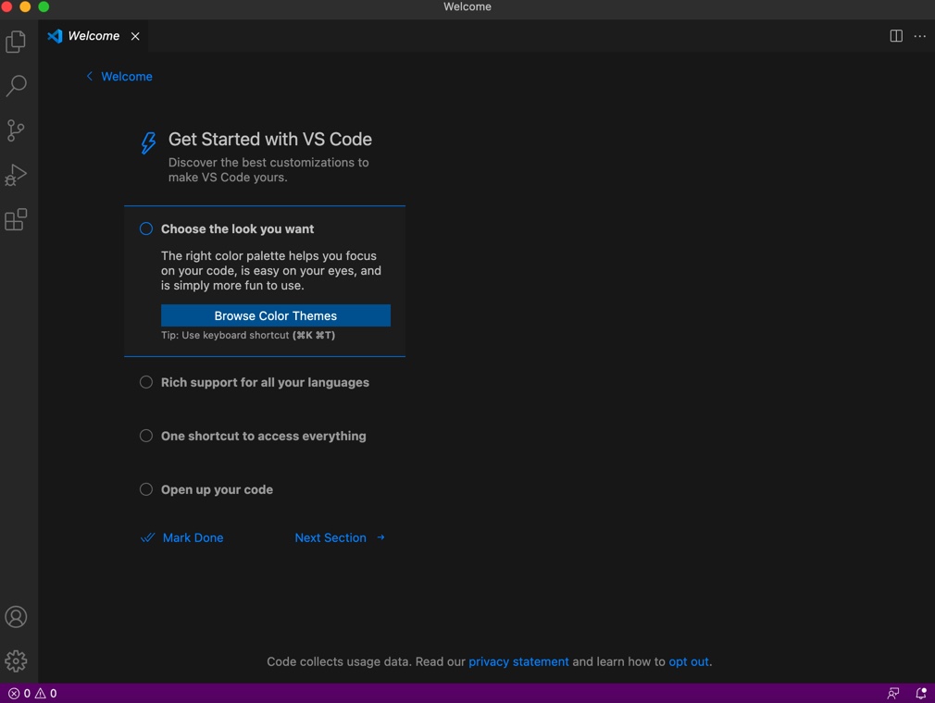935x703 pixels.
Task: Click the Next Section arrow icon
Action: (380, 537)
